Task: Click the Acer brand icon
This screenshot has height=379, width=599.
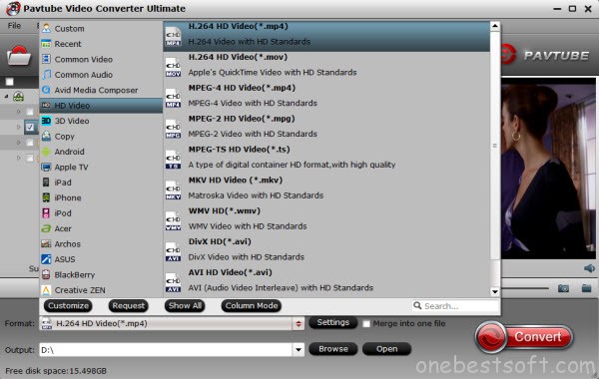Action: (46, 228)
